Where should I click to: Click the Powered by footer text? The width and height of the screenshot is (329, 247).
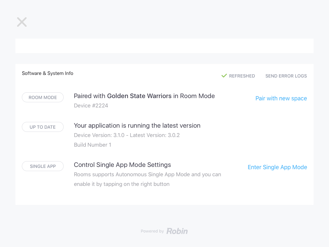coord(152,231)
